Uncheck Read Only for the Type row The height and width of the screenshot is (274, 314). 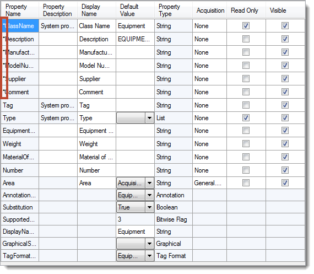pyautogui.click(x=246, y=117)
